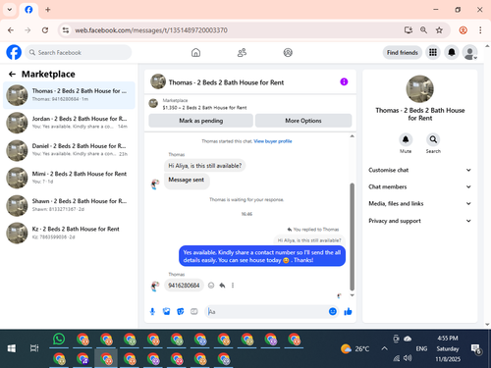This screenshot has width=491, height=368.
Task: Click the purple conversation info icon
Action: click(x=344, y=81)
